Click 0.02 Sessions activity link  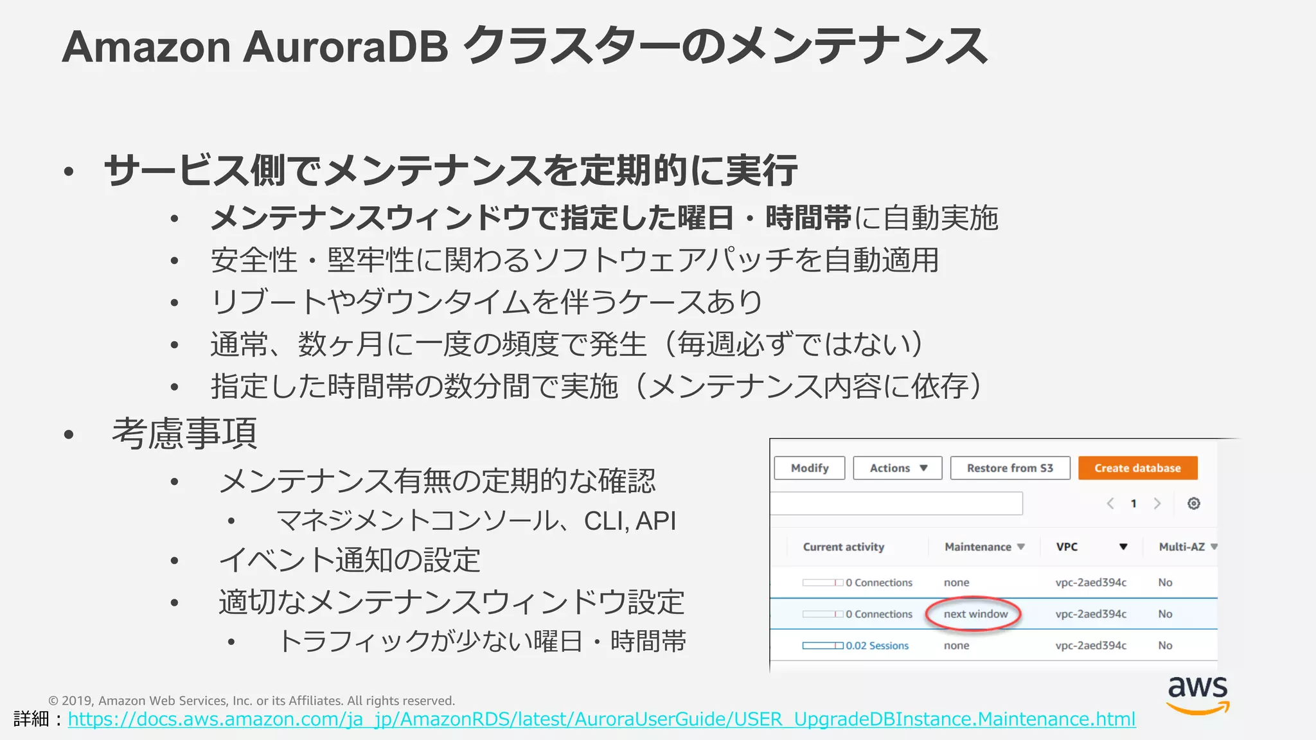pyautogui.click(x=877, y=646)
